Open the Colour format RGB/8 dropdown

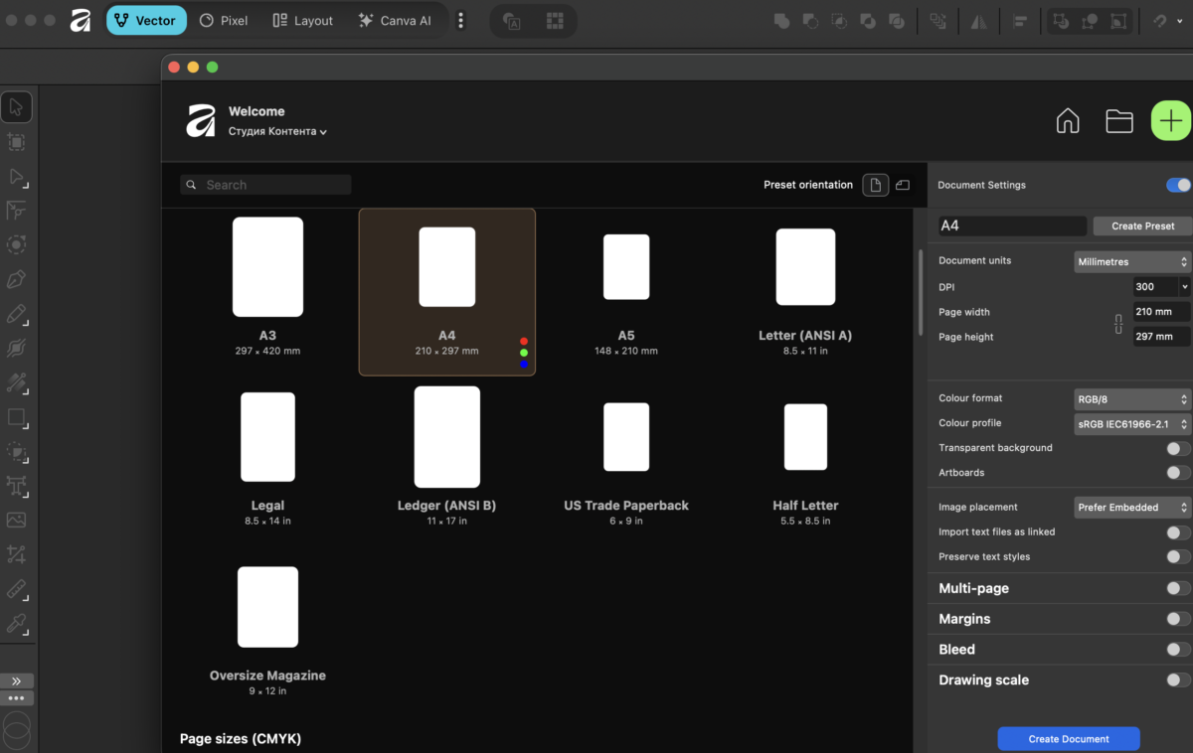(x=1132, y=399)
